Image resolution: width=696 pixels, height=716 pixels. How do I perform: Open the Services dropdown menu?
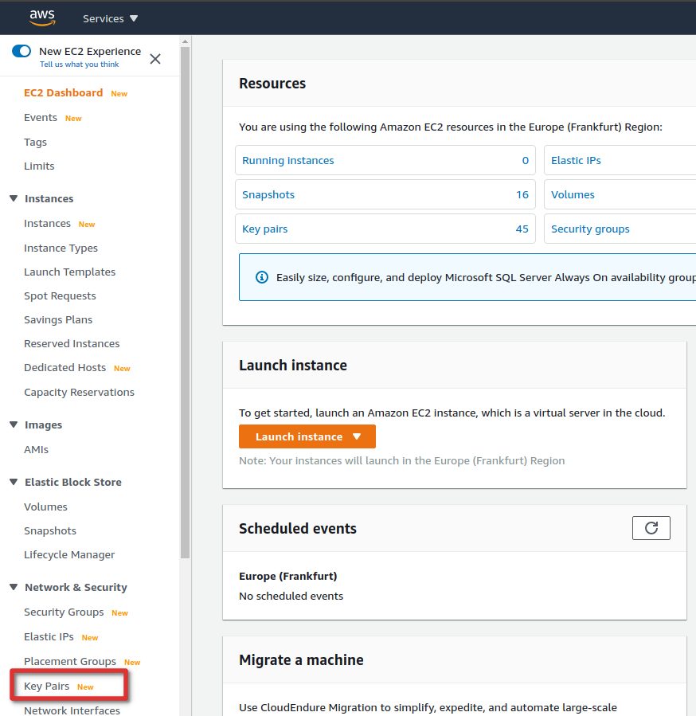(110, 18)
